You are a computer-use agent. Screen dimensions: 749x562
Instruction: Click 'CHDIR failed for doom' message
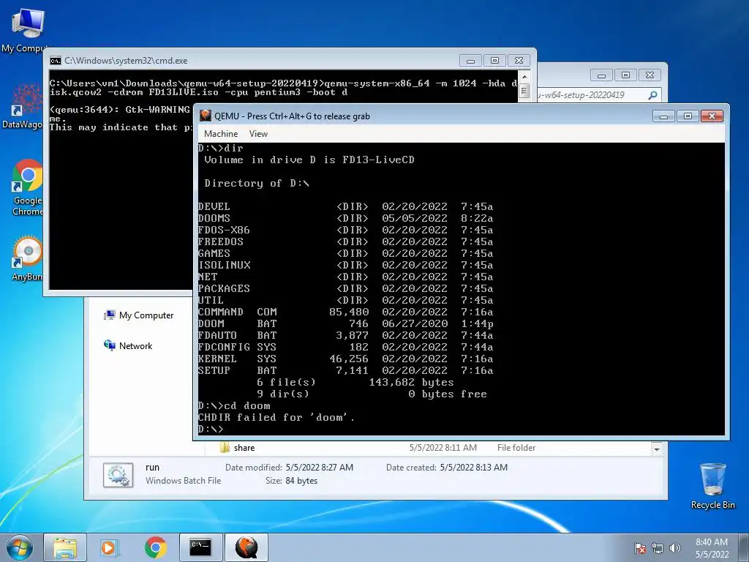pos(276,417)
